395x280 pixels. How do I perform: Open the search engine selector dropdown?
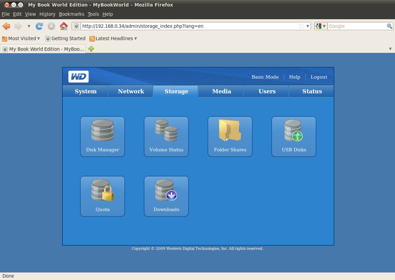(x=321, y=26)
